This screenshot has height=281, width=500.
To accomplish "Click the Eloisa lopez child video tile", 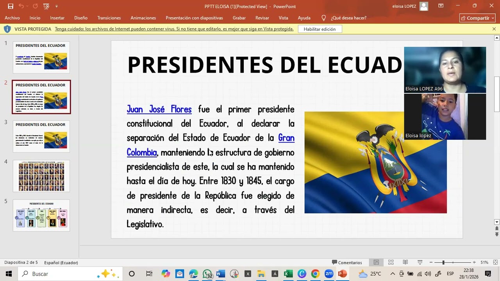I will (x=445, y=117).
